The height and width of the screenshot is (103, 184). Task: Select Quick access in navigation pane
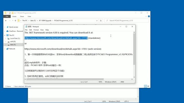click(14, 27)
